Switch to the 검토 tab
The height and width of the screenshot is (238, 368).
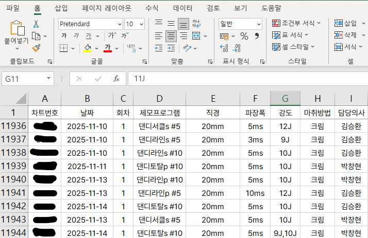click(213, 8)
